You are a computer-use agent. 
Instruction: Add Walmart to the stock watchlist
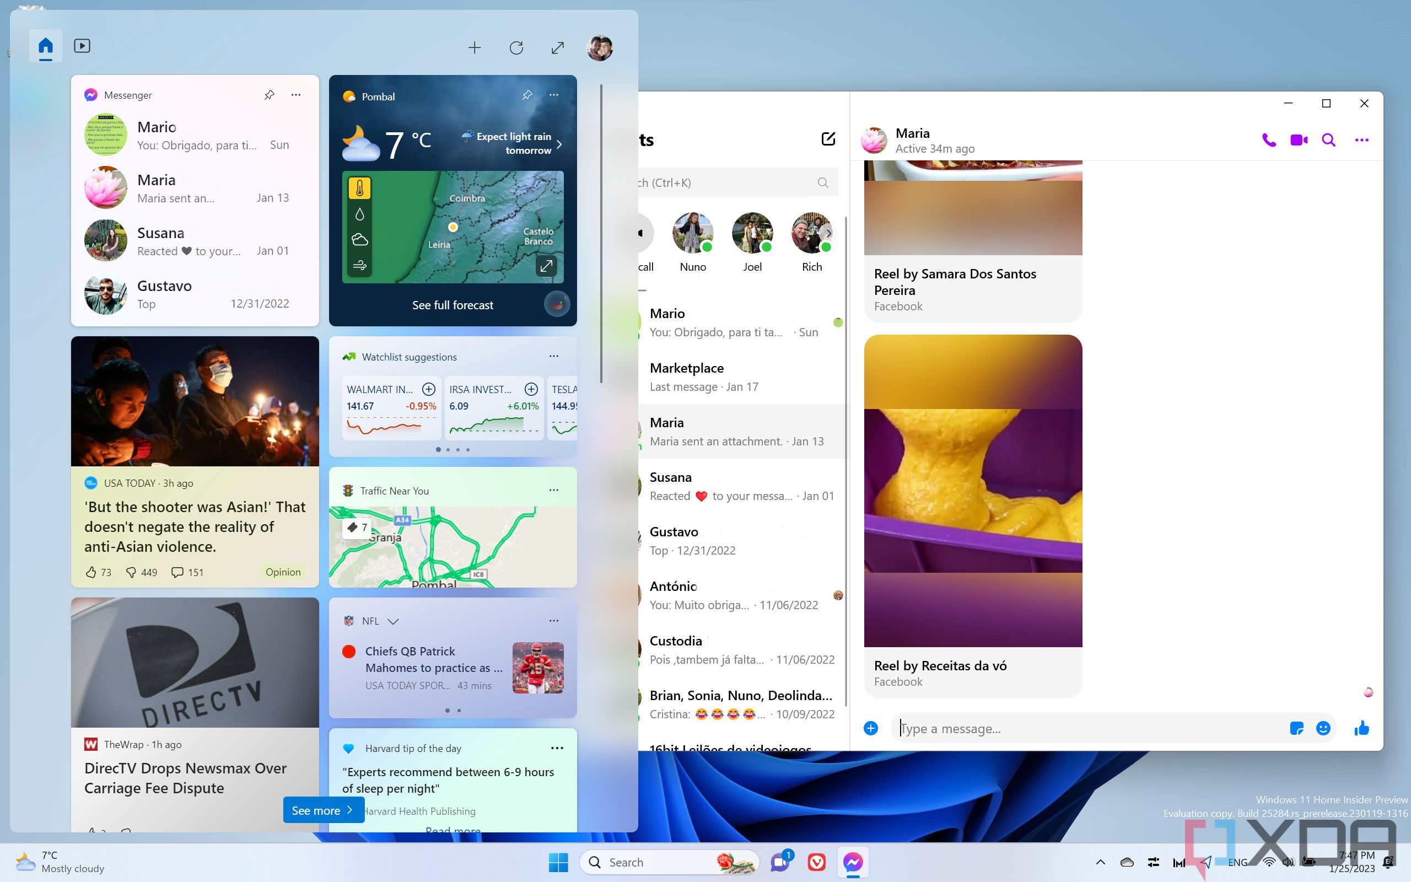click(x=429, y=389)
